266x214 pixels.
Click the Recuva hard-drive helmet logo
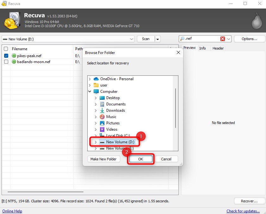(12, 20)
